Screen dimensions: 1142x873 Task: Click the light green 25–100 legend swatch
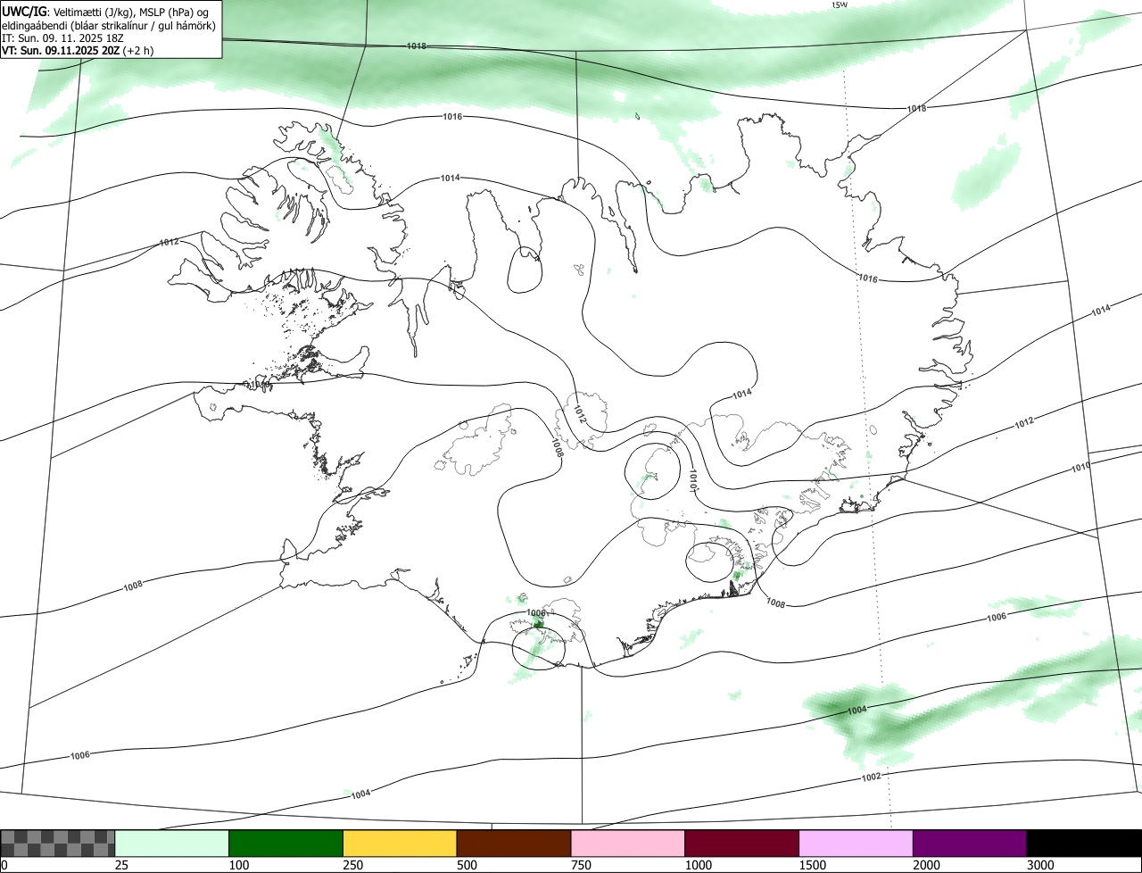point(172,843)
